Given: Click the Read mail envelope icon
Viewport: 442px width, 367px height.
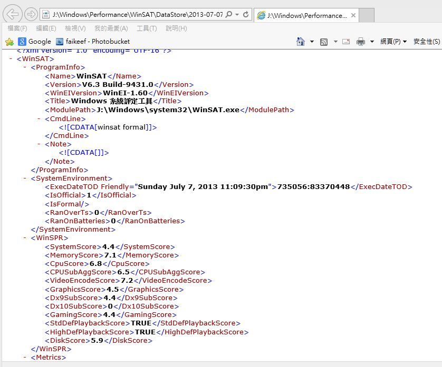Looking at the screenshot, I should pos(346,42).
